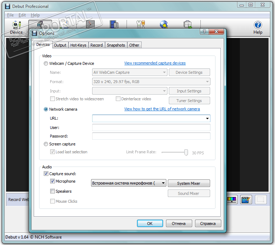The width and height of the screenshot is (275, 245).
Task: Select the Network camera radio button
Action: pos(46,109)
